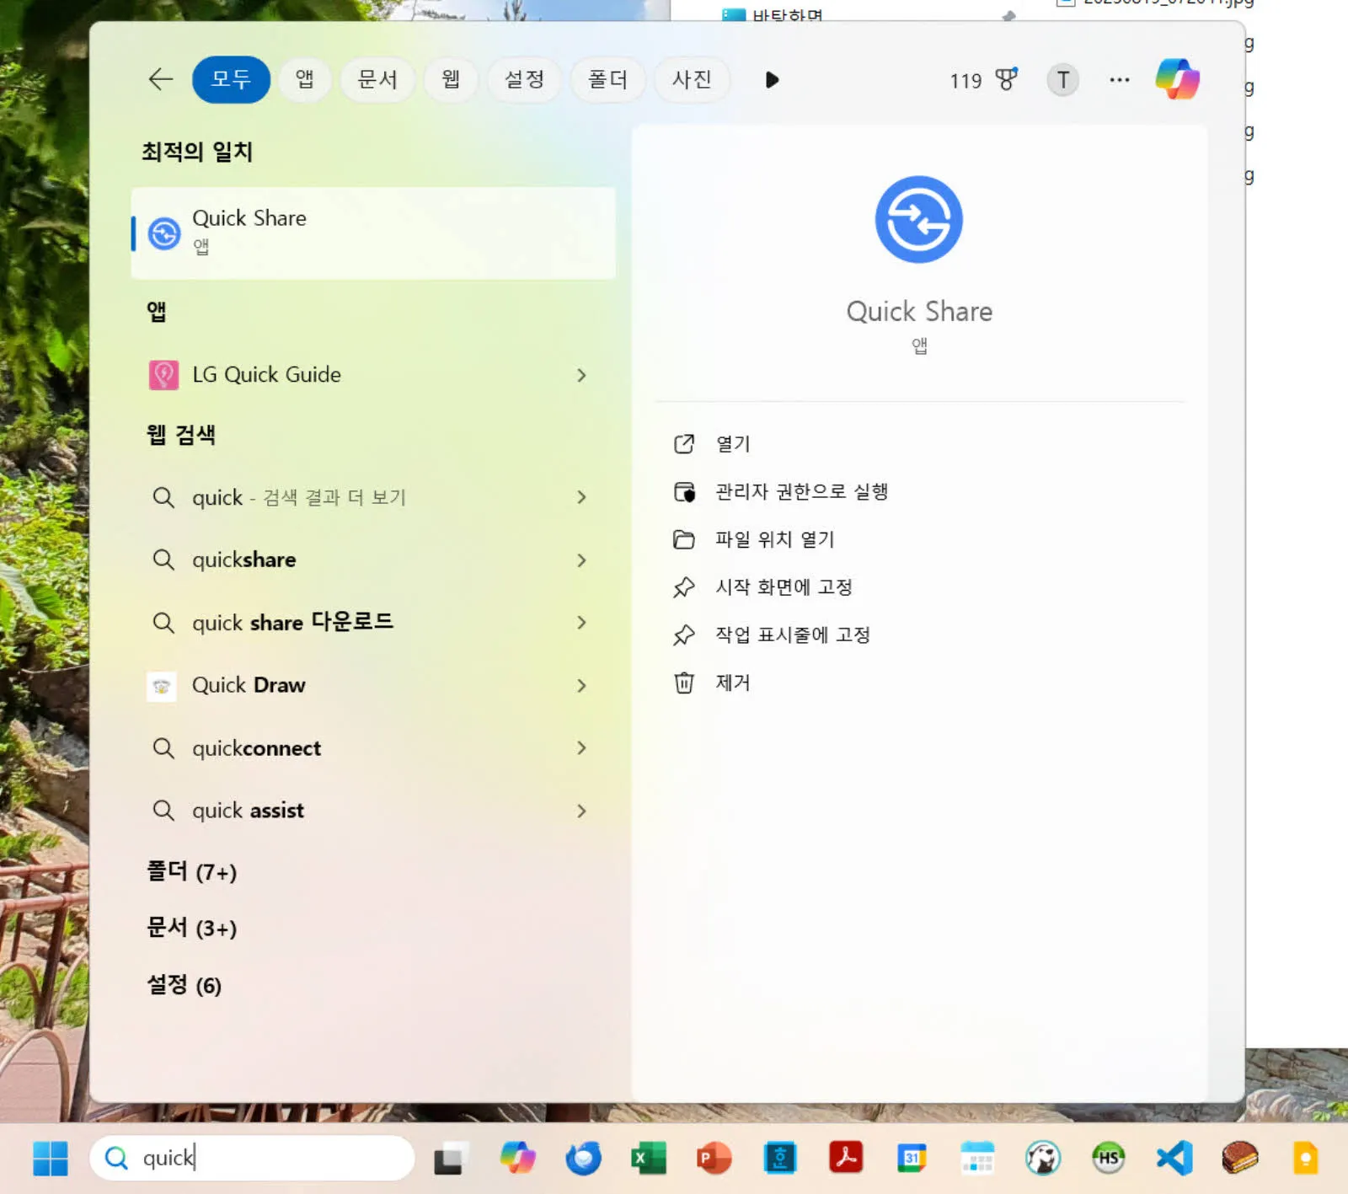Open Task View on the taskbar
The width and height of the screenshot is (1348, 1194).
pos(451,1158)
